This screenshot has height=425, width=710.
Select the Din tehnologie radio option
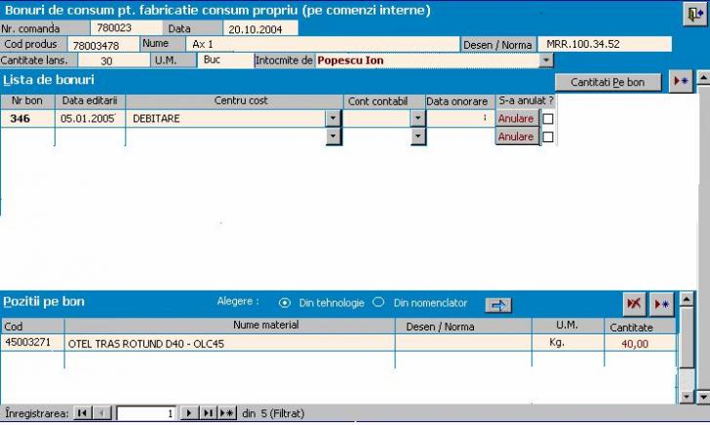(285, 303)
